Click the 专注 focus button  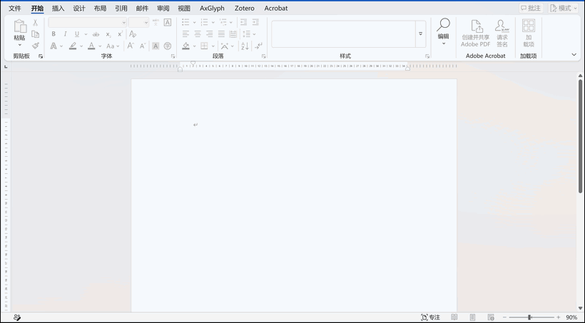pos(430,317)
